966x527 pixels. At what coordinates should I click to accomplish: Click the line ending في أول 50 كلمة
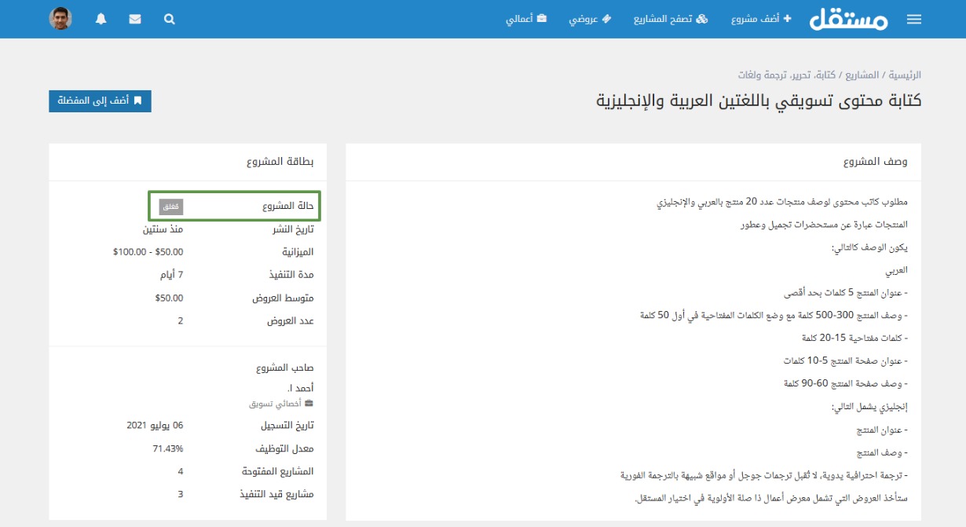[773, 315]
